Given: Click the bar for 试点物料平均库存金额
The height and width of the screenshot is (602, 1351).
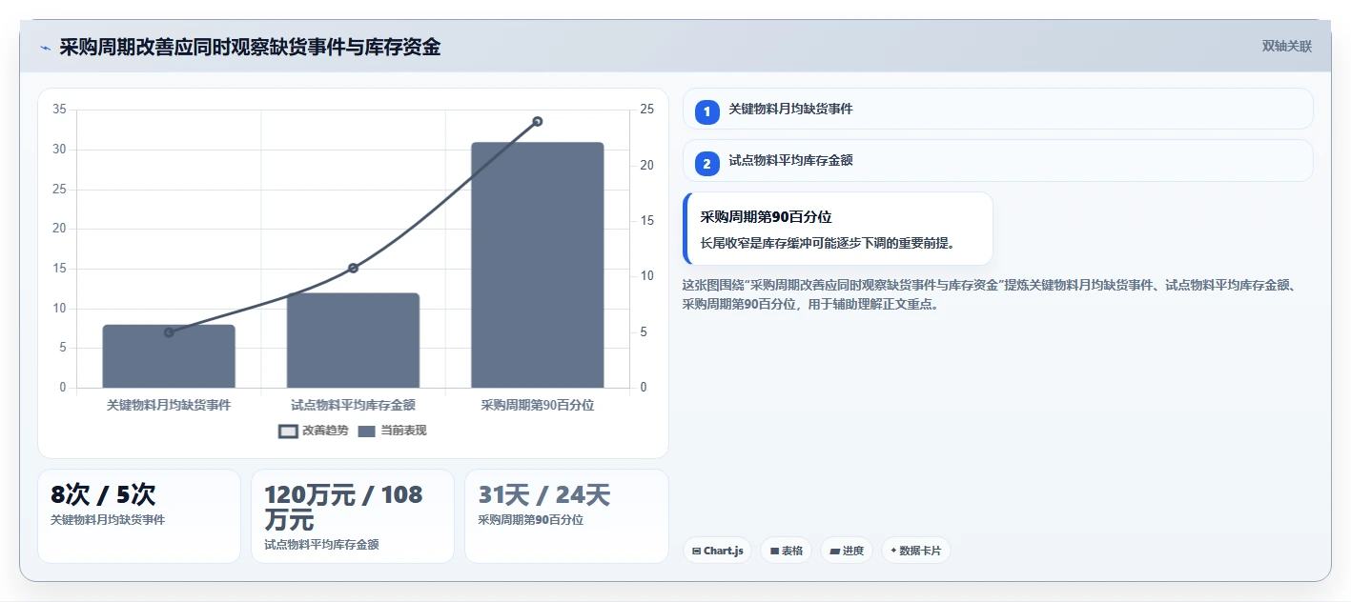Looking at the screenshot, I should coord(353,340).
